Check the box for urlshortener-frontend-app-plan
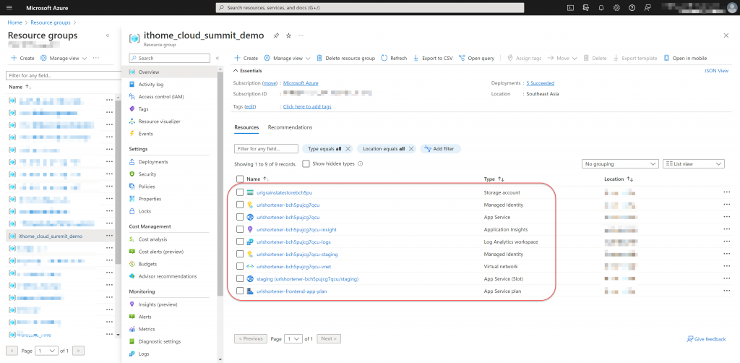Viewport: 740px width, 363px height. coord(240,291)
